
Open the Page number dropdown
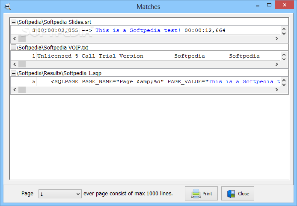(60, 194)
